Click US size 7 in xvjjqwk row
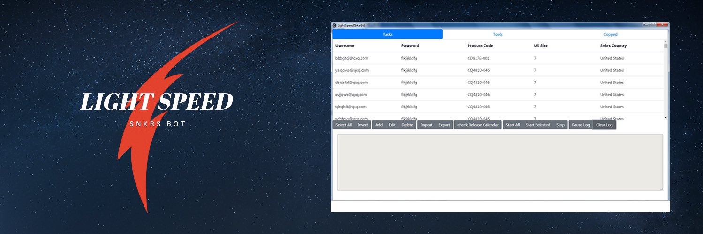Screen dimensions: 703x234 (535, 95)
